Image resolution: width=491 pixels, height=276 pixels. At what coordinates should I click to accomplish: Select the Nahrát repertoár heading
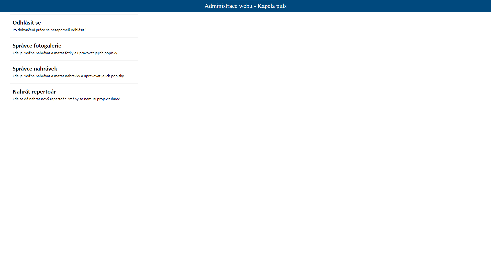pos(34,92)
